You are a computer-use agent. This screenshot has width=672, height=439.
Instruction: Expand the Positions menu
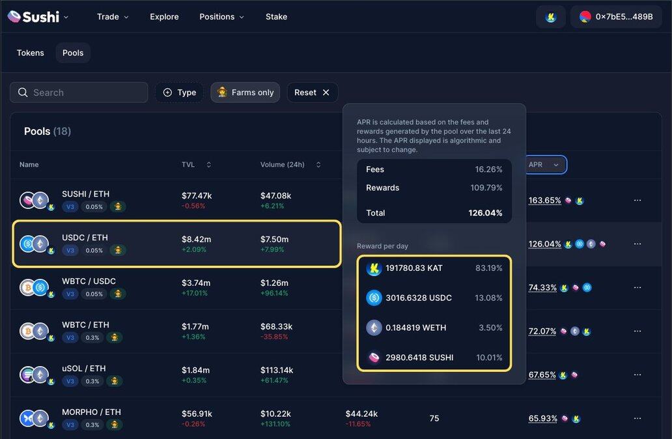pyautogui.click(x=221, y=17)
